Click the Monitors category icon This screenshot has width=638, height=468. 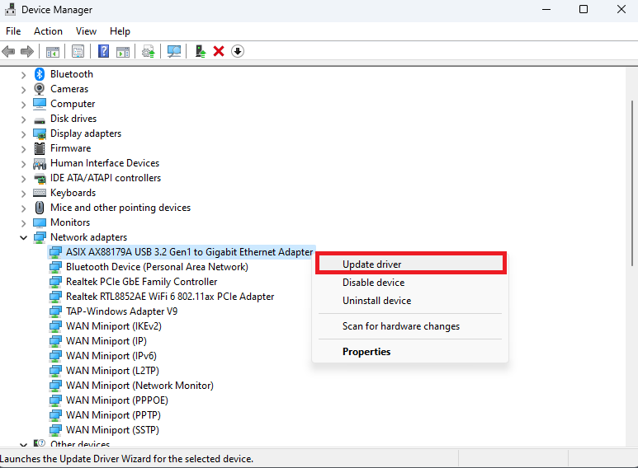tap(40, 222)
